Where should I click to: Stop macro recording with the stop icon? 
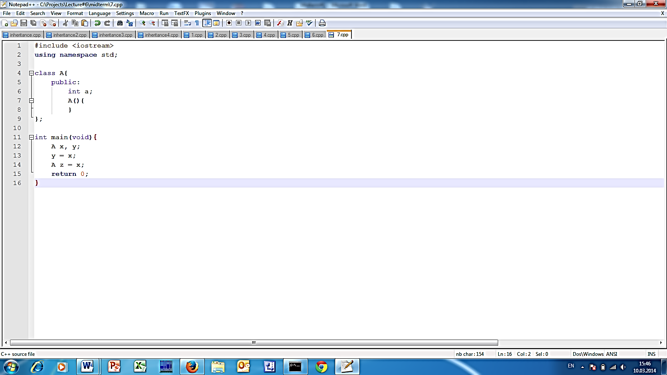point(239,23)
